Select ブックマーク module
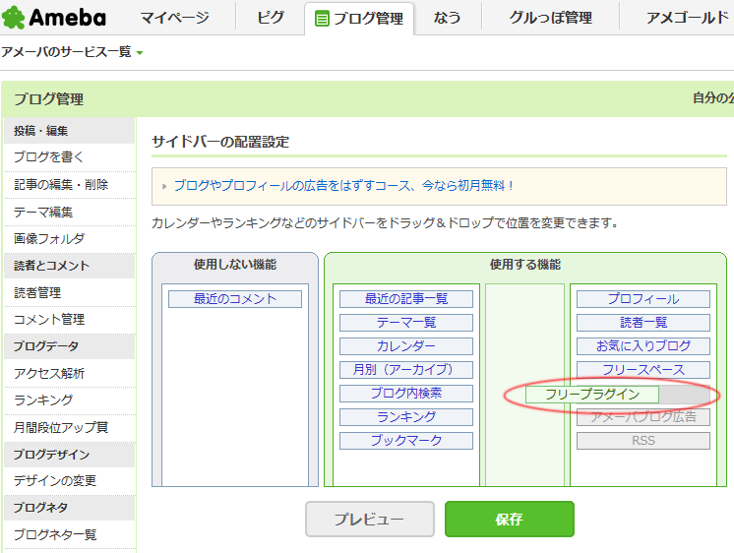This screenshot has width=734, height=553. click(406, 441)
